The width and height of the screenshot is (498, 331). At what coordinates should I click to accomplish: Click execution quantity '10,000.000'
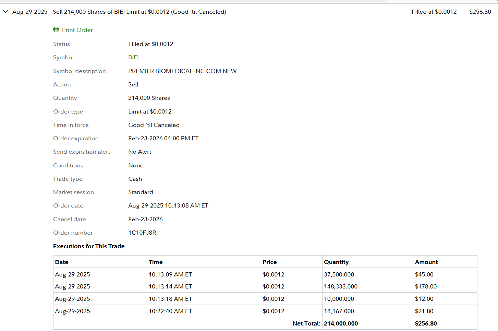[x=339, y=299]
